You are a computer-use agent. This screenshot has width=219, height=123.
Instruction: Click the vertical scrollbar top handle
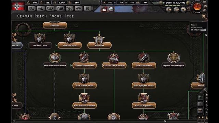tap(206, 35)
